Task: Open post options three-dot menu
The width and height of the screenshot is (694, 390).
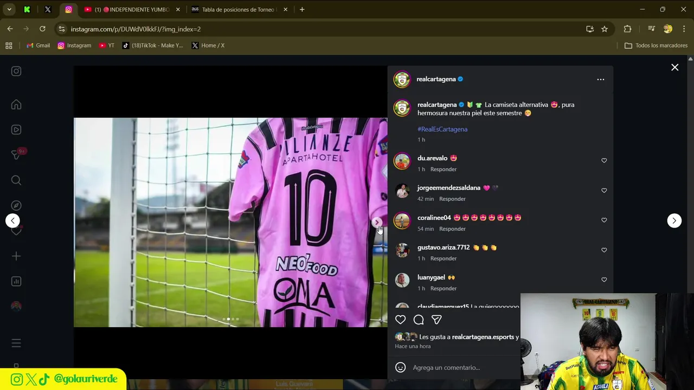Action: [x=600, y=79]
